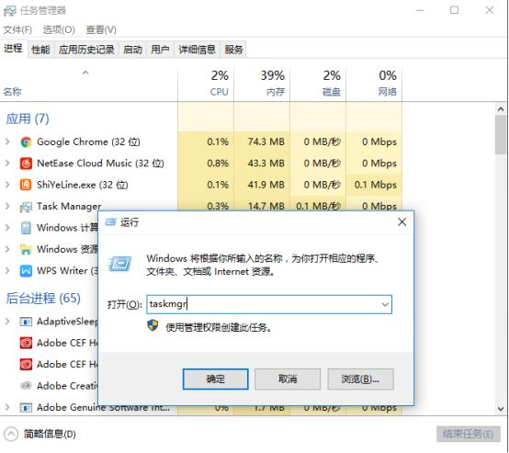Click the process list scrollbar thumb
This screenshot has height=453, width=509.
pyautogui.click(x=501, y=134)
